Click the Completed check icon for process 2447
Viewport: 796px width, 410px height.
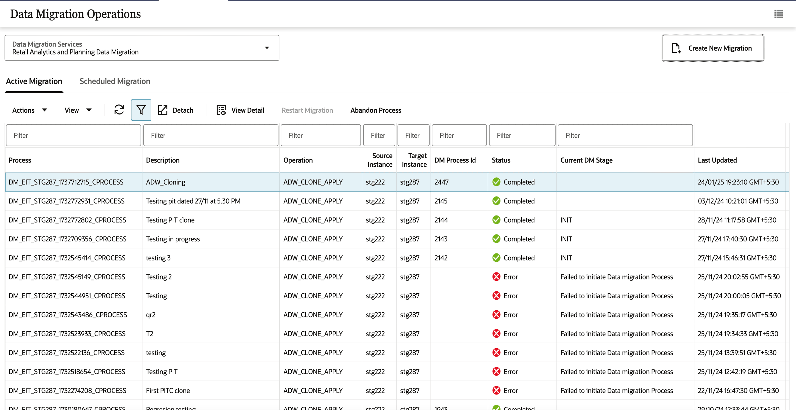point(496,182)
